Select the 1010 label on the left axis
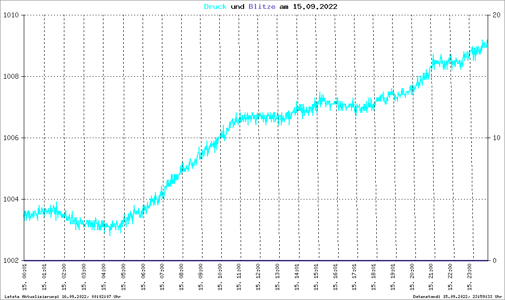The image size is (505, 300). [10, 15]
